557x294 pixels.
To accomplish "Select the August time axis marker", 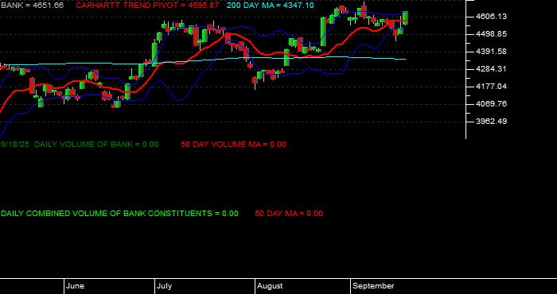I will point(270,286).
